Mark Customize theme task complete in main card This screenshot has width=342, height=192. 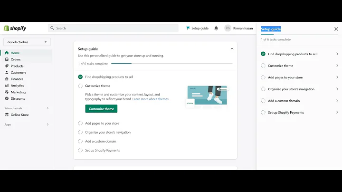[80, 86]
